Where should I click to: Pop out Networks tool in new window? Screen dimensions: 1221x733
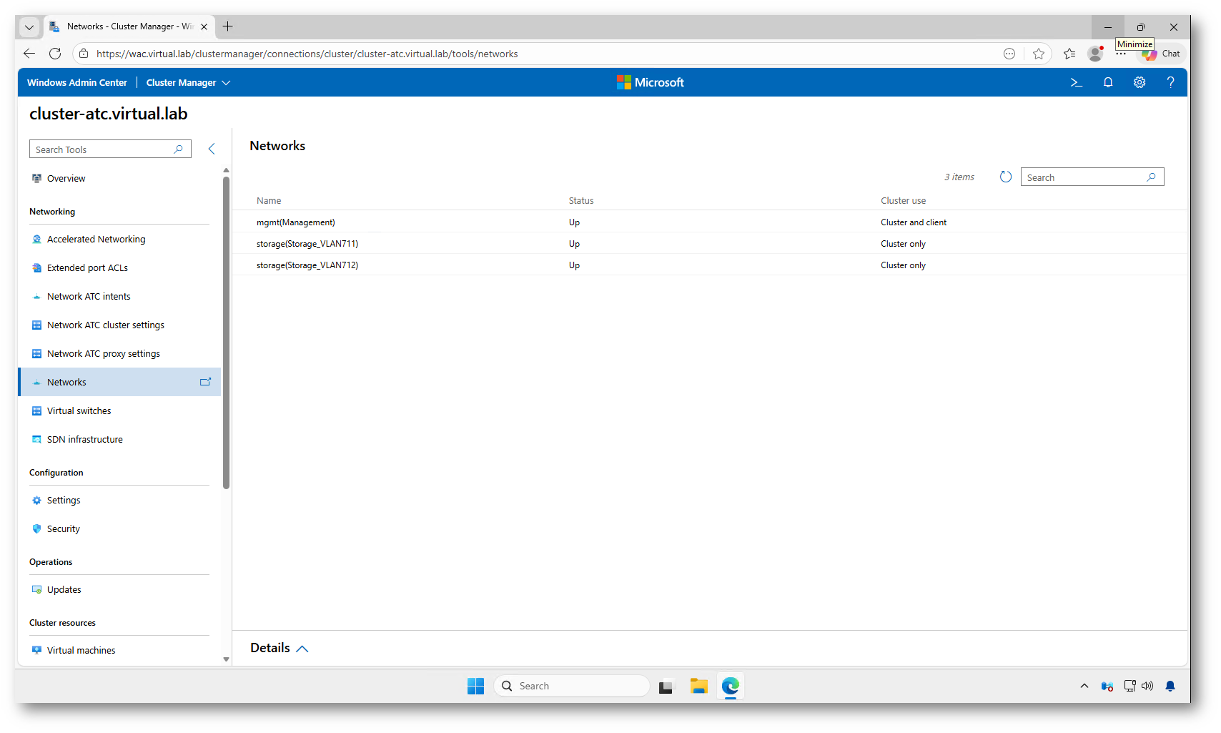tap(205, 382)
